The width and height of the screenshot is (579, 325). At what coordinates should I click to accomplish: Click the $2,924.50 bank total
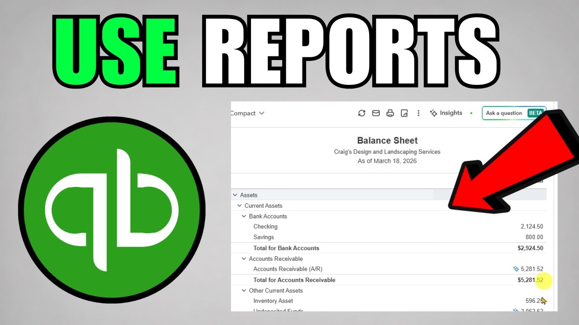tap(531, 248)
